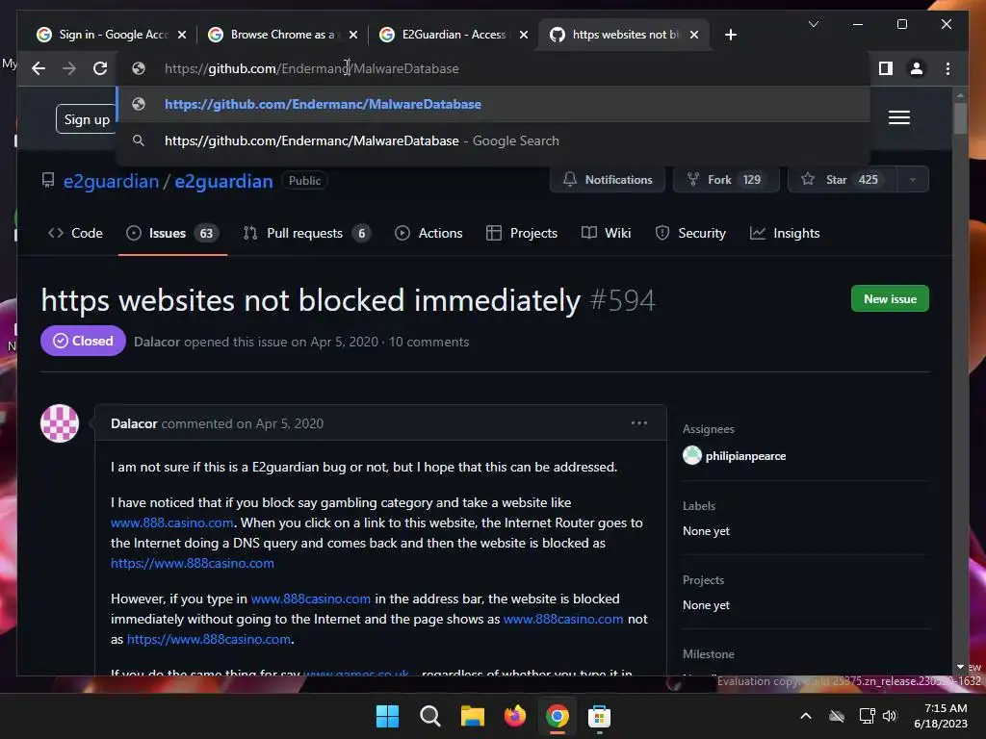The width and height of the screenshot is (986, 739).
Task: Close the 'E2Guardian - Access' tab
Action: tap(524, 35)
